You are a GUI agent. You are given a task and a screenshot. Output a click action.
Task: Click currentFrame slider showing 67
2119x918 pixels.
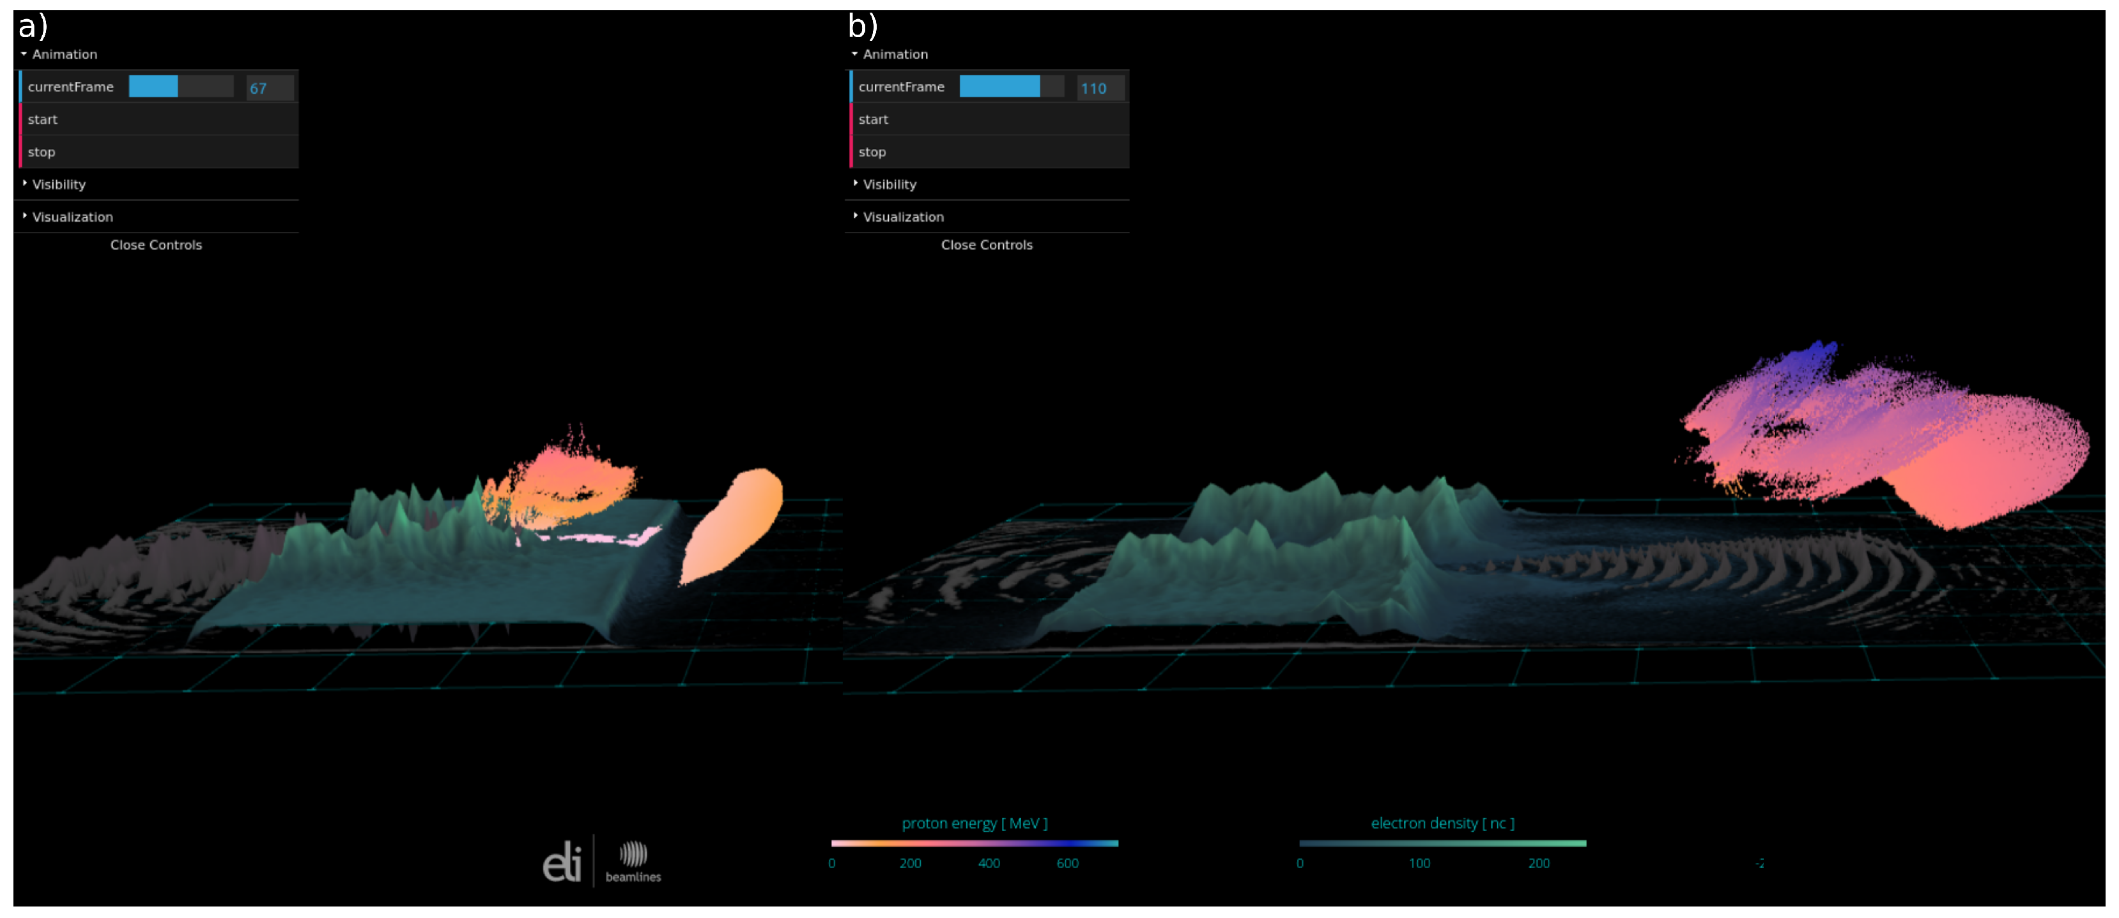click(181, 86)
